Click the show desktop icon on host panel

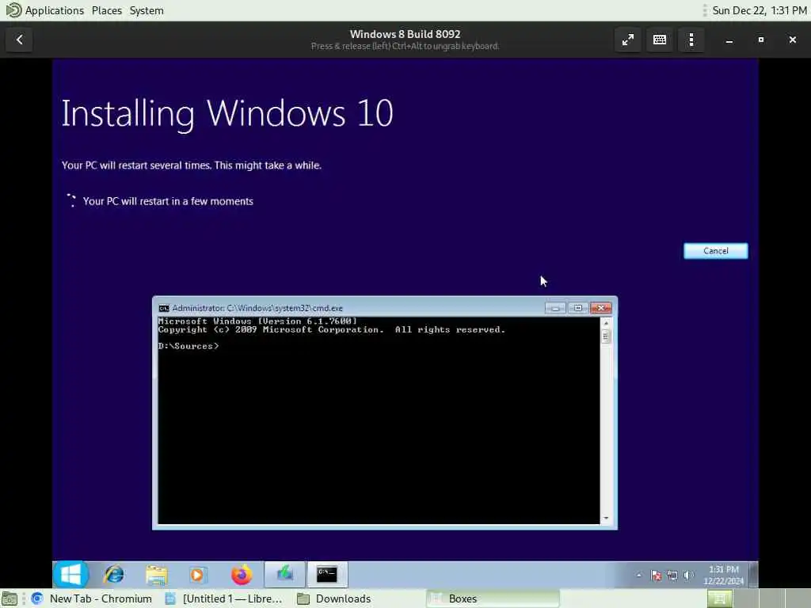[10, 598]
